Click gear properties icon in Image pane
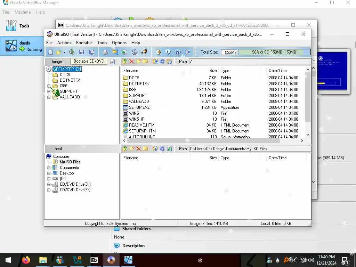Viewport: 356px width, 267px height. click(162, 61)
